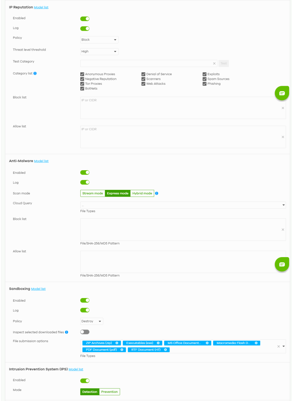
Task: Click the info icon next to Hybrid mode
Action: (157, 193)
